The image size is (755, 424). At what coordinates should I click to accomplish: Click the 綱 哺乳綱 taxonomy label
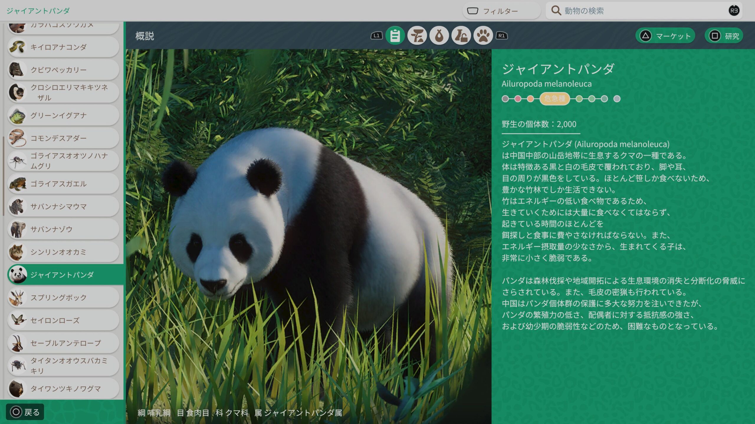(154, 413)
